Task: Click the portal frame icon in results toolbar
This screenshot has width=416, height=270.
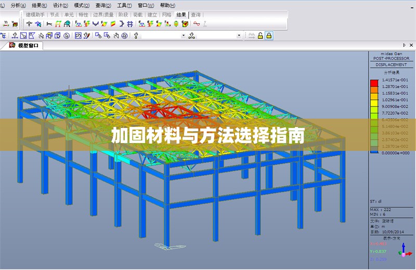Action: pos(59,24)
